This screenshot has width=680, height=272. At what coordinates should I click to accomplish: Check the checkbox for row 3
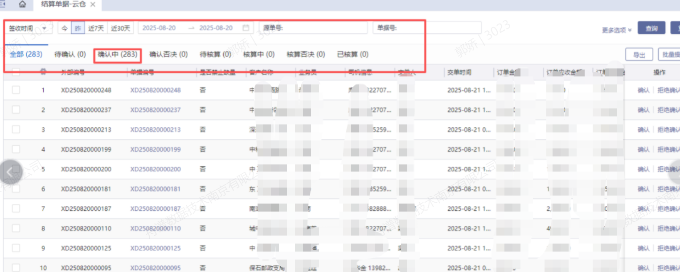(x=16, y=129)
